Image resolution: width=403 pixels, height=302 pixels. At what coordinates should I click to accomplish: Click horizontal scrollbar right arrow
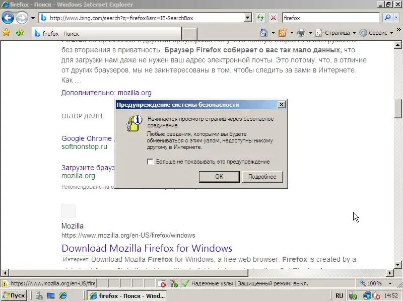[390, 273]
